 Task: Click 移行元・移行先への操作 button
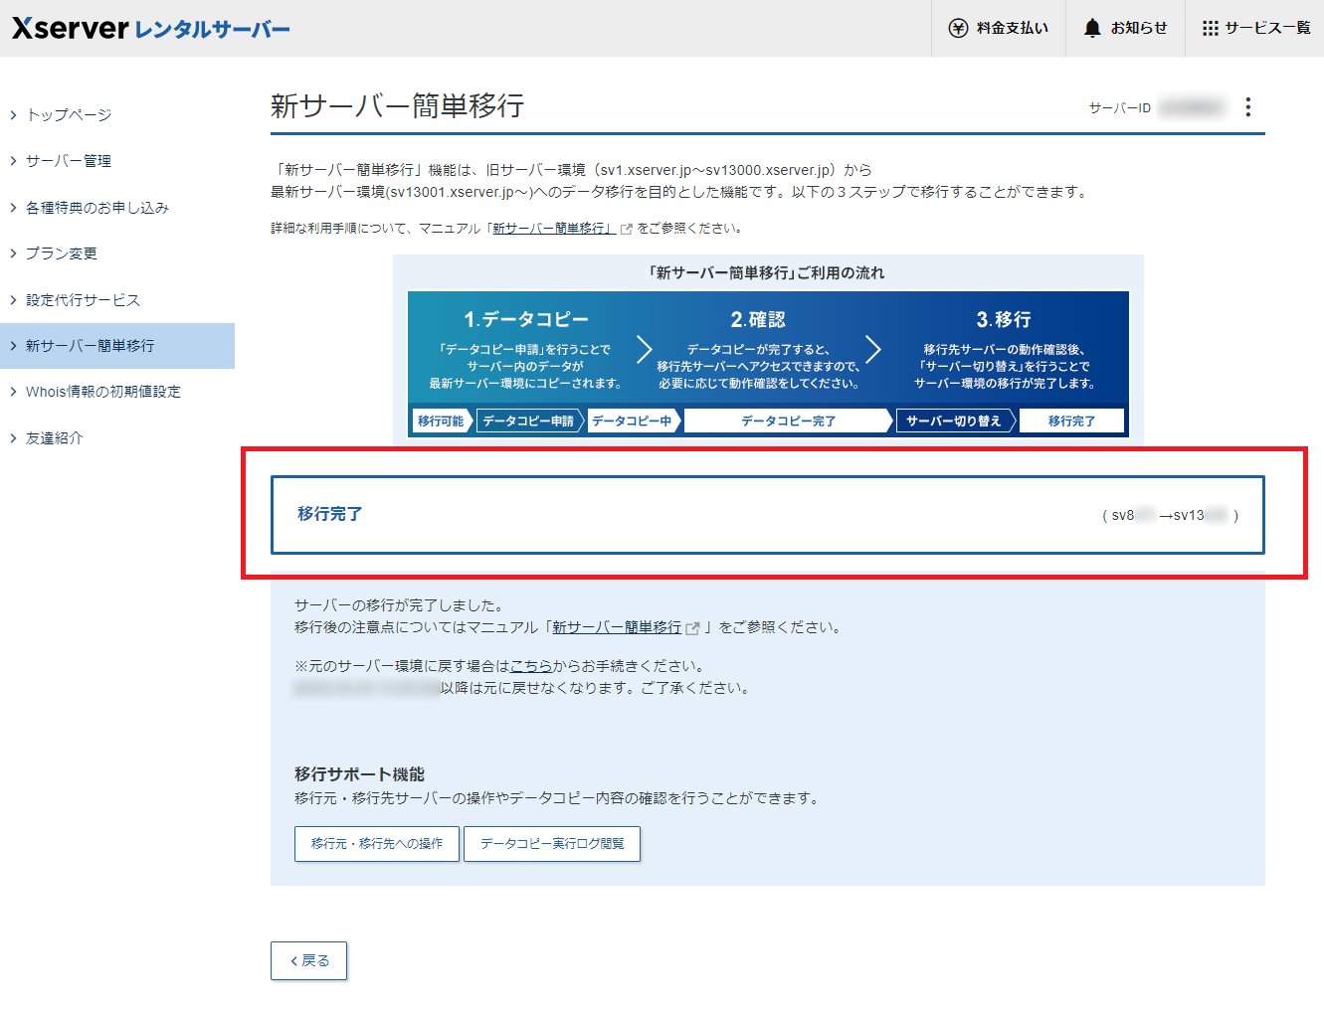pyautogui.click(x=377, y=843)
